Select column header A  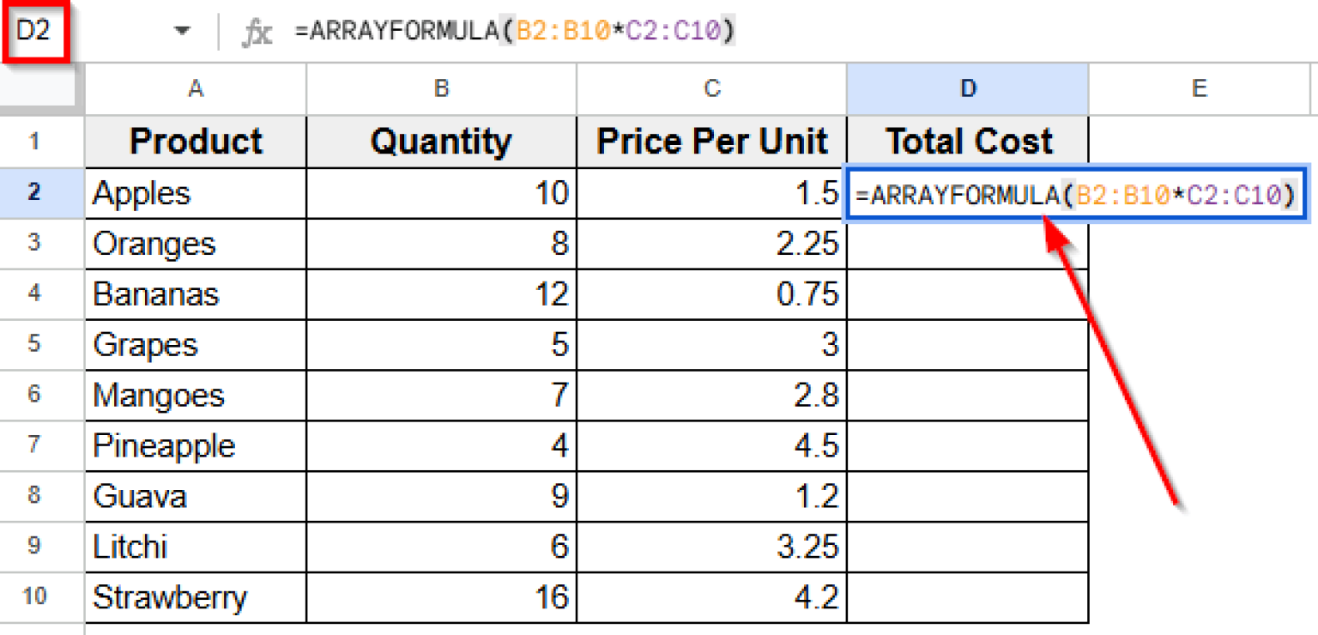point(195,88)
